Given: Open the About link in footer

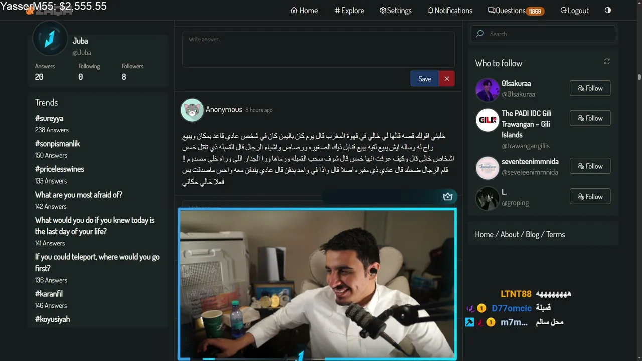Looking at the screenshot, I should (x=510, y=234).
